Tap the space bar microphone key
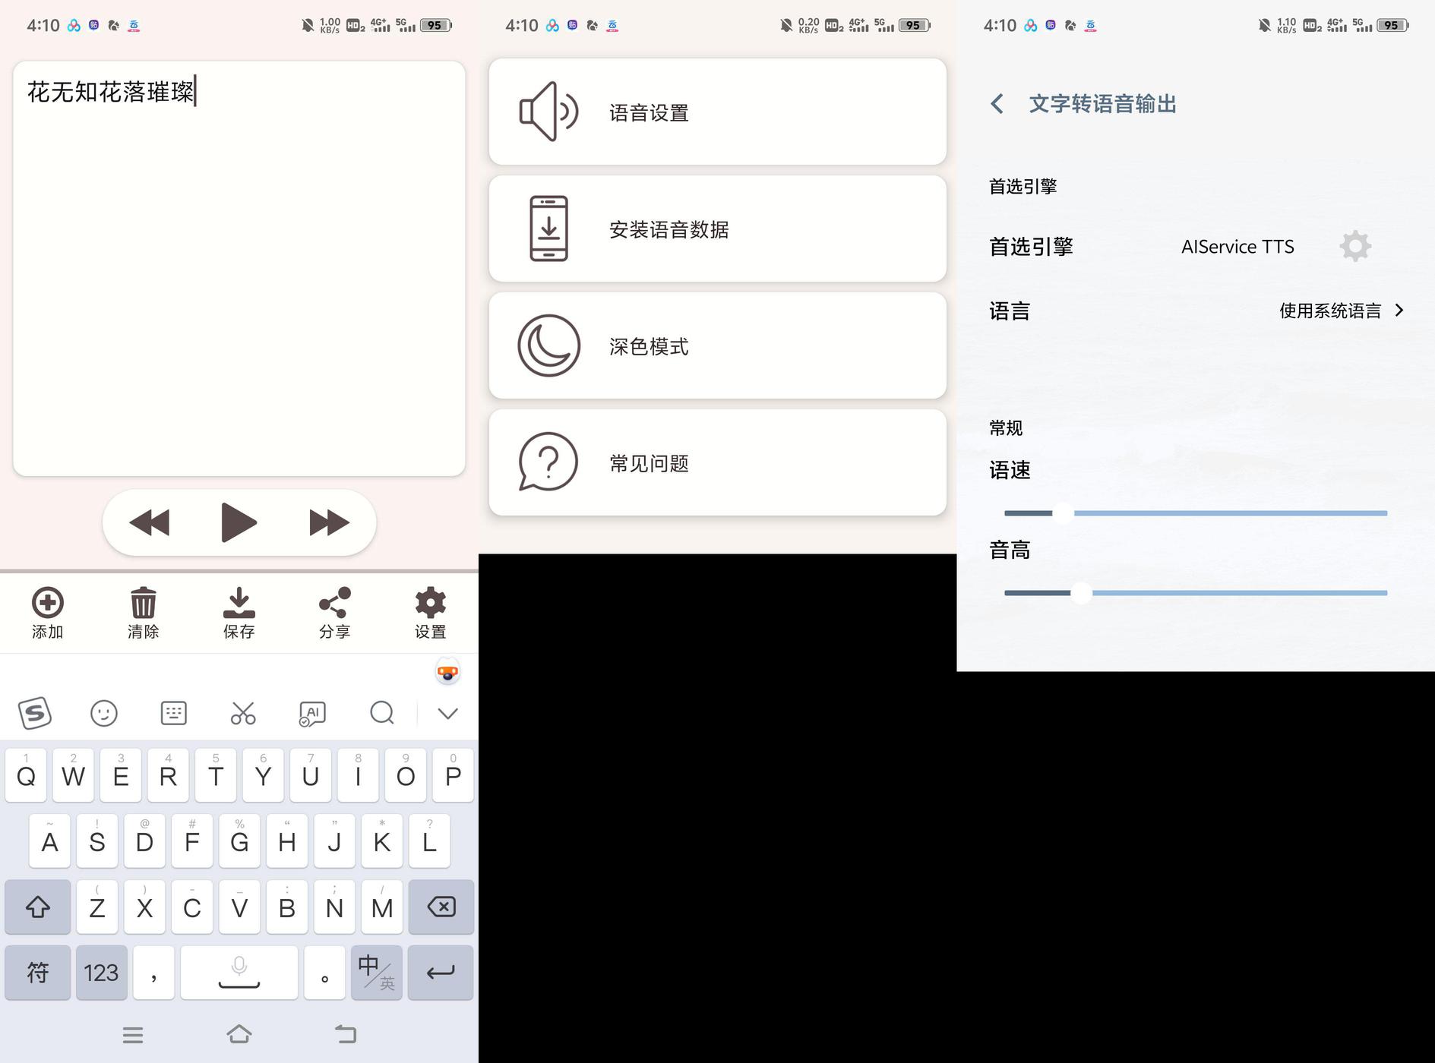This screenshot has height=1063, width=1435. pyautogui.click(x=239, y=972)
